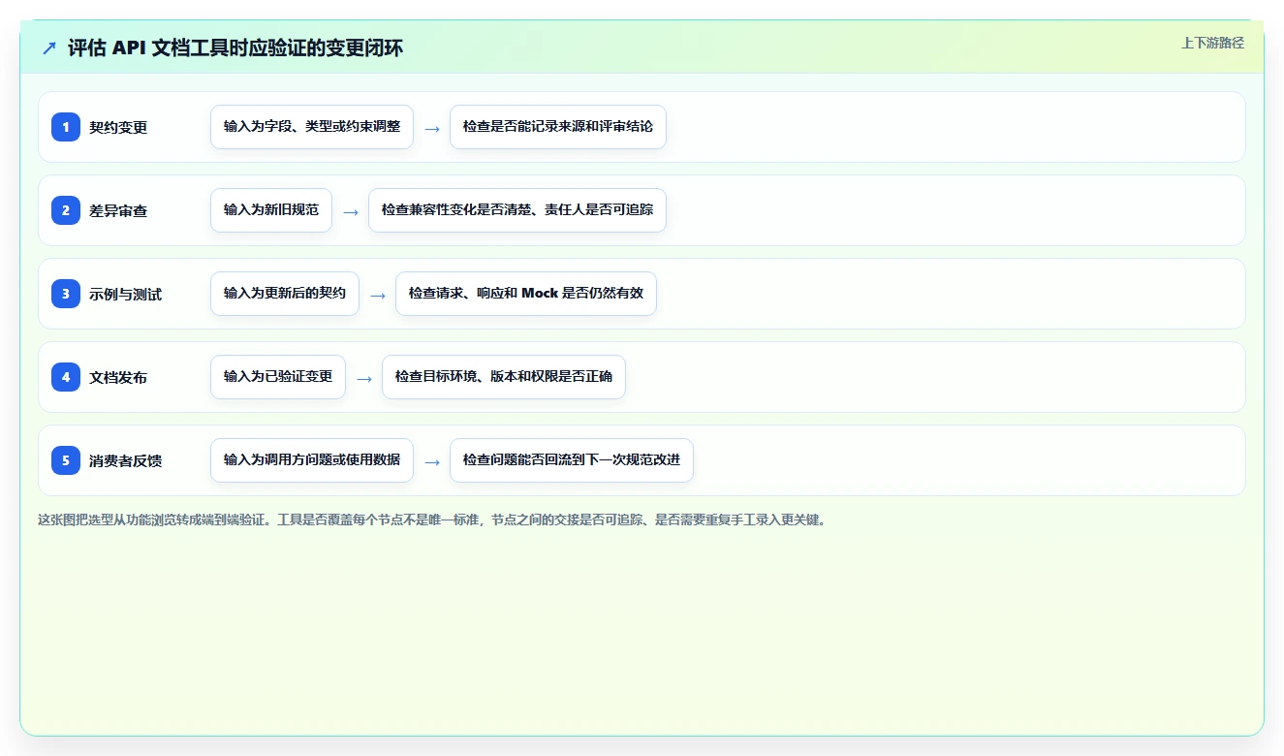Click the title 评估 API 文档工具时应验证的变更闭环
Viewport: 1284px width, 756px height.
pos(235,48)
